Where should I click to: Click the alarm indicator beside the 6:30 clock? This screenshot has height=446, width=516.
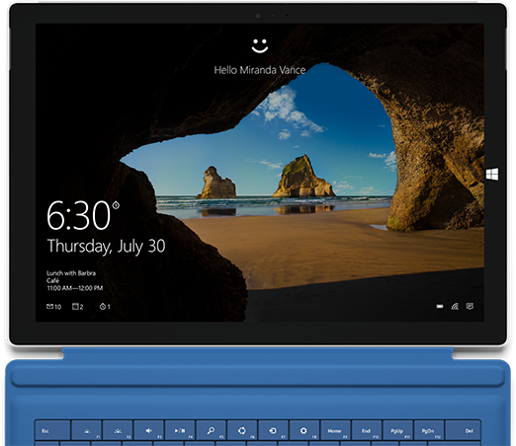[116, 205]
